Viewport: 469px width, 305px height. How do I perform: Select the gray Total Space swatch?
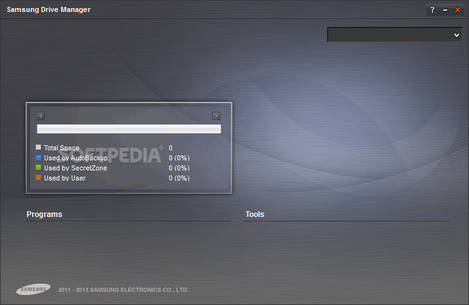(38, 147)
